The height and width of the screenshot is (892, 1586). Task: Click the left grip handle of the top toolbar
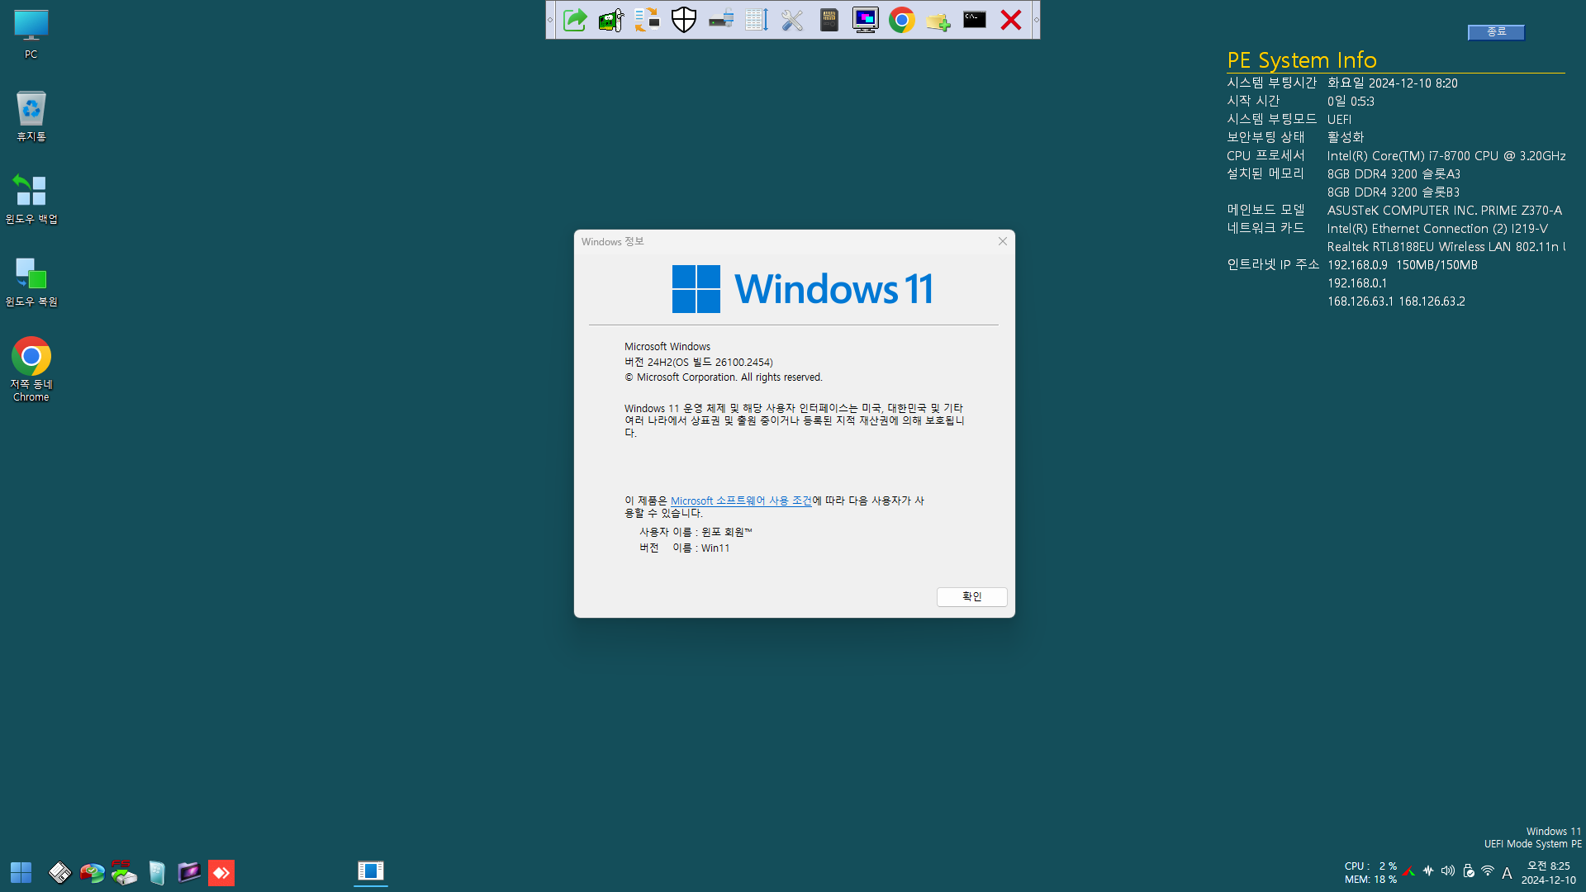[x=550, y=20]
